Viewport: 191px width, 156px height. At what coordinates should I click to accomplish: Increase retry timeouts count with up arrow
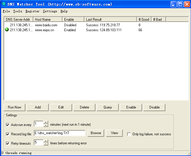click(46, 141)
